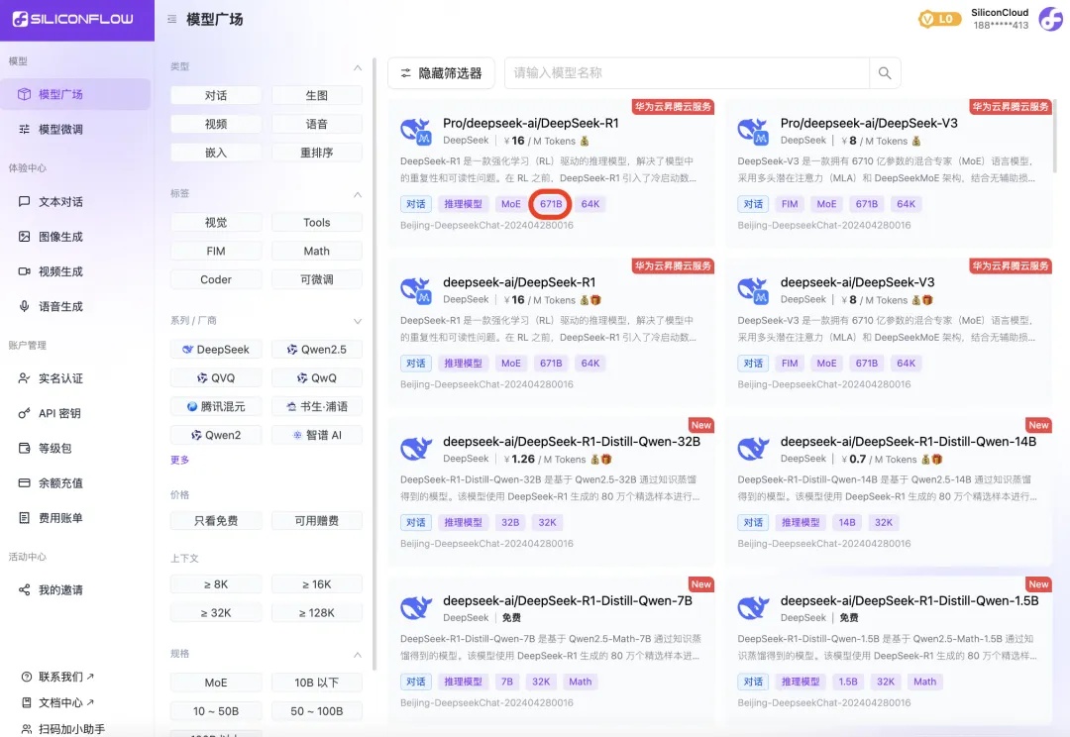Filter by Qwen2.5 series
The width and height of the screenshot is (1070, 737).
[x=317, y=350]
